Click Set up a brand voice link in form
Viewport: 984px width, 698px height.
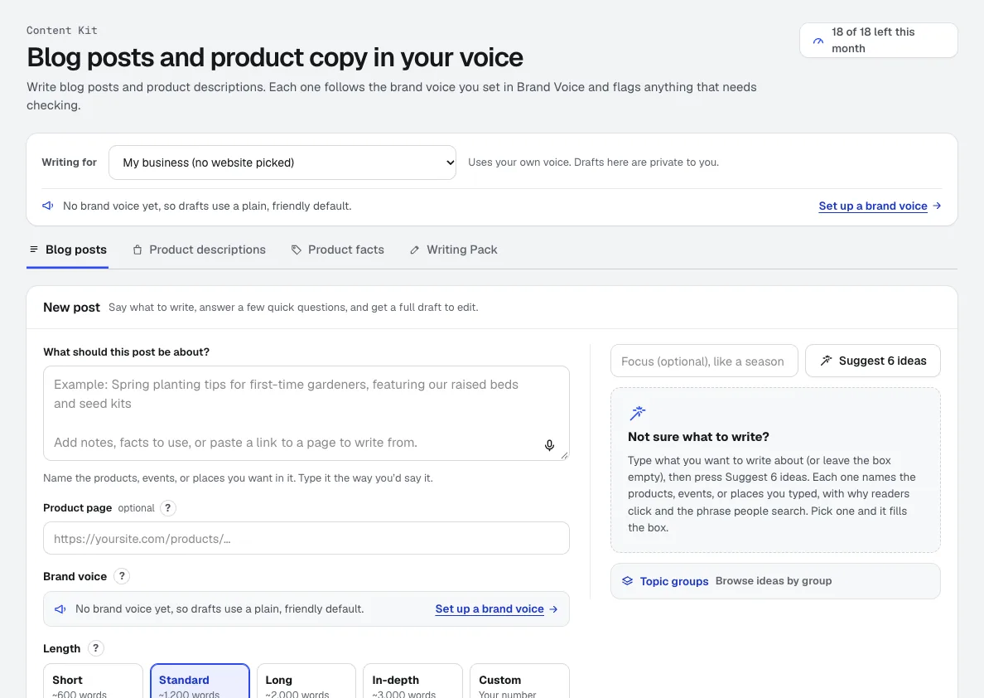click(490, 608)
